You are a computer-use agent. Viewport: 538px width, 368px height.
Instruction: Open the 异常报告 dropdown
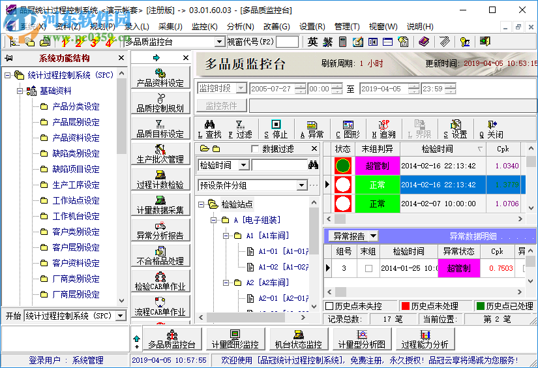pyautogui.click(x=373, y=236)
